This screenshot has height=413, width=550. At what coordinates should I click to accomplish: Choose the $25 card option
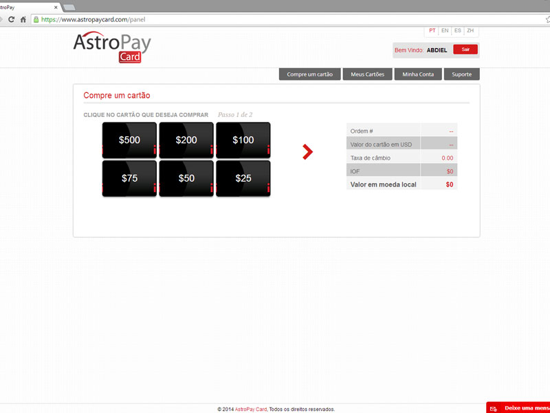tap(243, 178)
